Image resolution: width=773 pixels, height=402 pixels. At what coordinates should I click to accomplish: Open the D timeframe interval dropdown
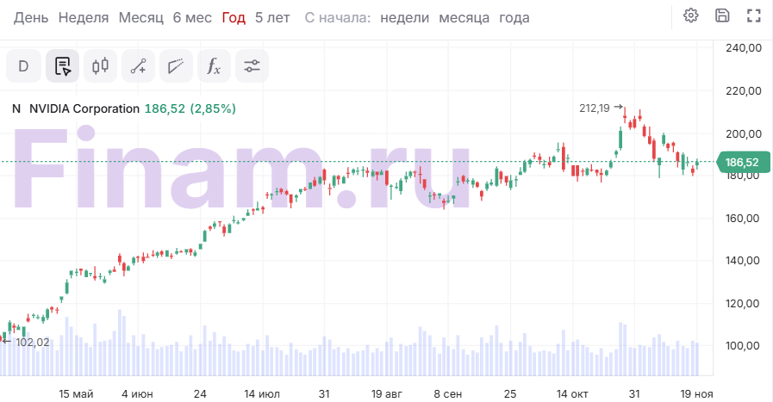point(23,65)
